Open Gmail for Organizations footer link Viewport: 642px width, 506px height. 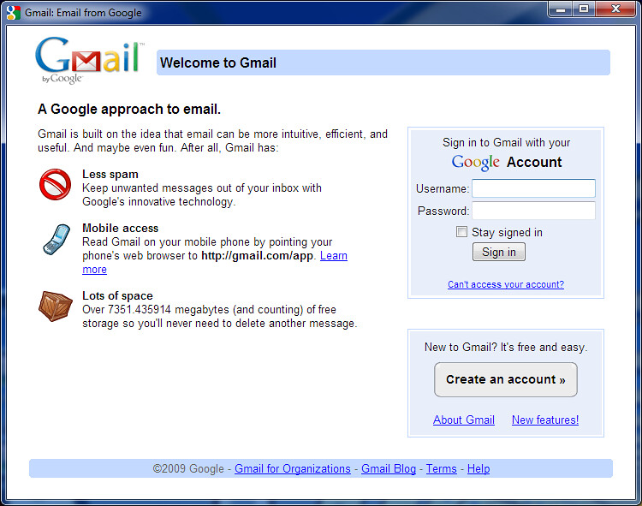pos(293,468)
